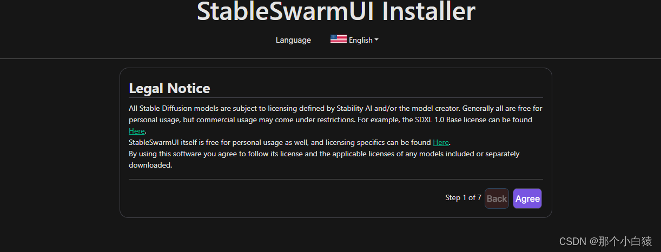Click the sentence starting 'All Stable Diffusion models'

[270, 108]
